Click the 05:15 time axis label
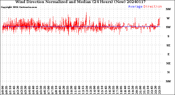 pos(37,90)
